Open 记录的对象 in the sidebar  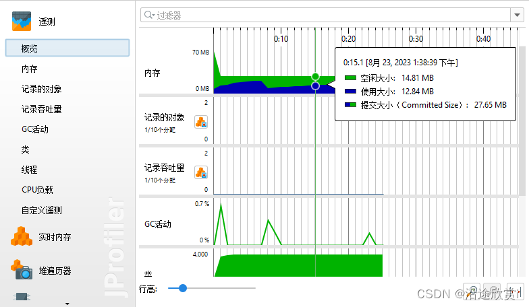(x=42, y=89)
